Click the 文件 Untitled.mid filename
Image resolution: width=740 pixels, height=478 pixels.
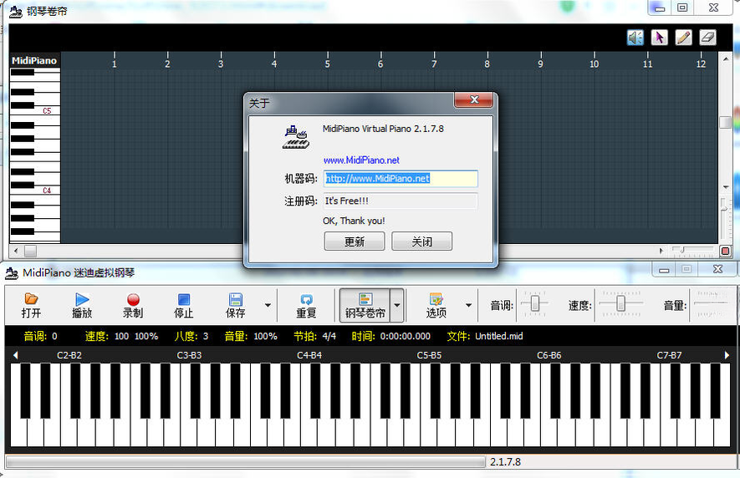[x=485, y=337]
